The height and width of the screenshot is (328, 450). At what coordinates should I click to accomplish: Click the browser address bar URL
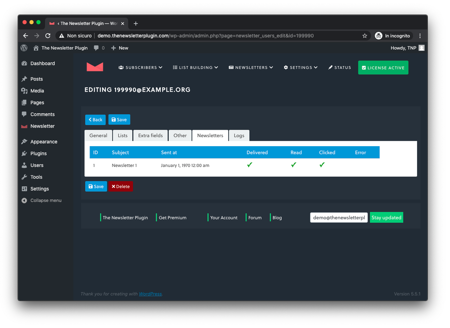206,36
